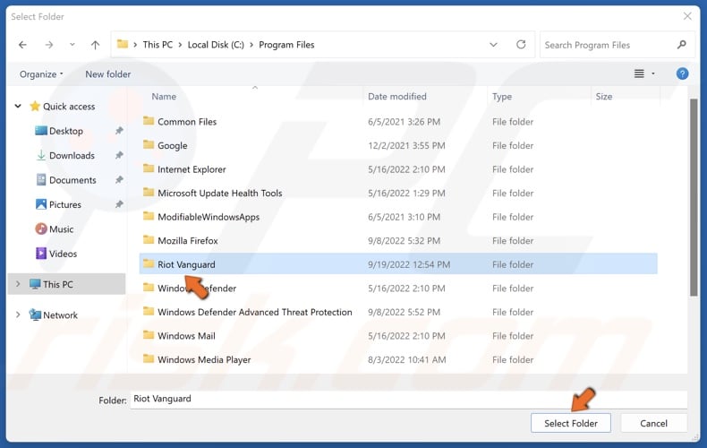Click the Windows Media Player folder icon
The height and width of the screenshot is (448, 707).
point(149,359)
